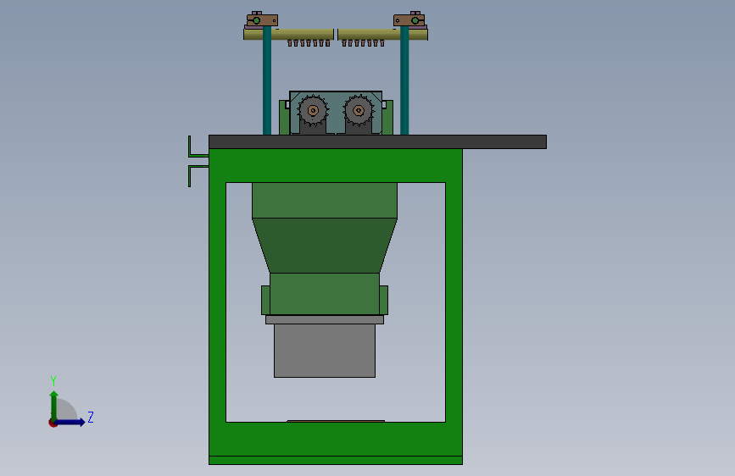Select the lower hopper box above the motor
This screenshot has height=476, width=735.
[325, 294]
